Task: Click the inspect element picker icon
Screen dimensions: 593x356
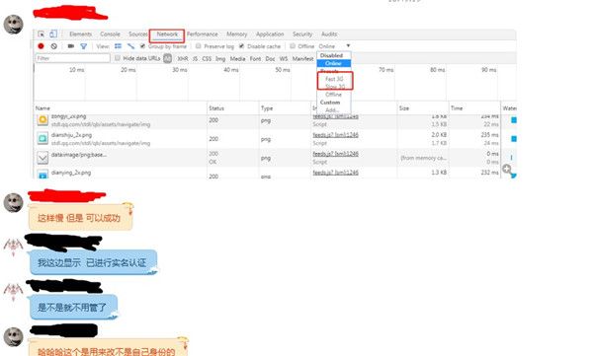Action: [42, 34]
